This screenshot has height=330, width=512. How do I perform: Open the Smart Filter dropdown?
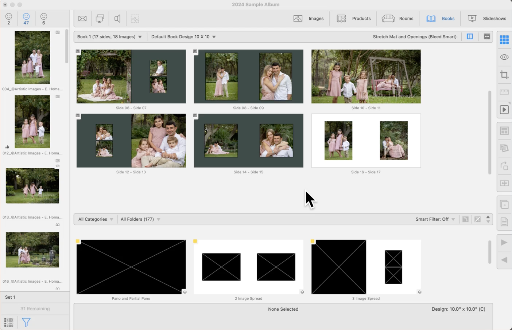pyautogui.click(x=435, y=219)
